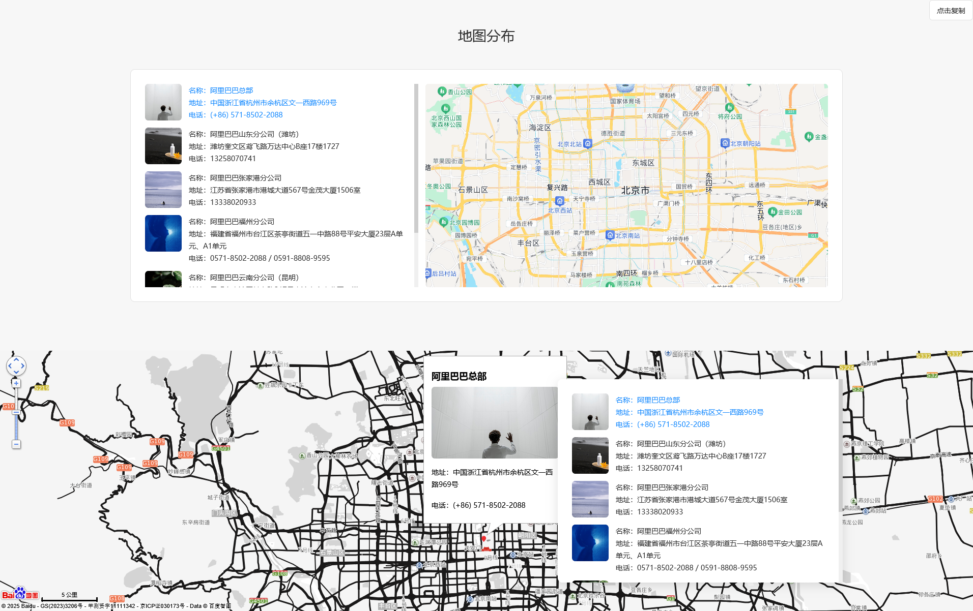
Task: Click the 阿里巴巴张家港分公司 ocean photo thumbnail
Action: [163, 190]
